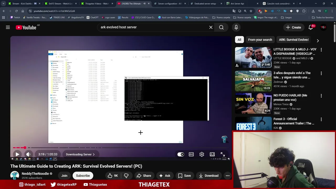Screen dimensions: 336x189
Task: Save the video to playlist
Action: tap(185, 176)
